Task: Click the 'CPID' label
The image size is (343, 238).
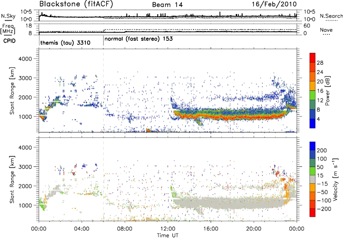Action: point(9,41)
